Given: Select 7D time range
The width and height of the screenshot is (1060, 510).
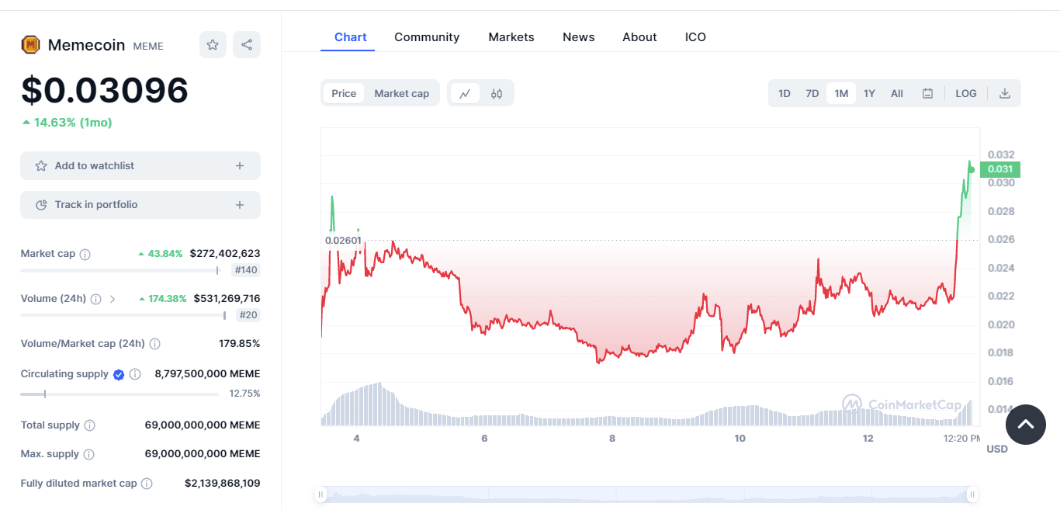Looking at the screenshot, I should click(x=812, y=93).
